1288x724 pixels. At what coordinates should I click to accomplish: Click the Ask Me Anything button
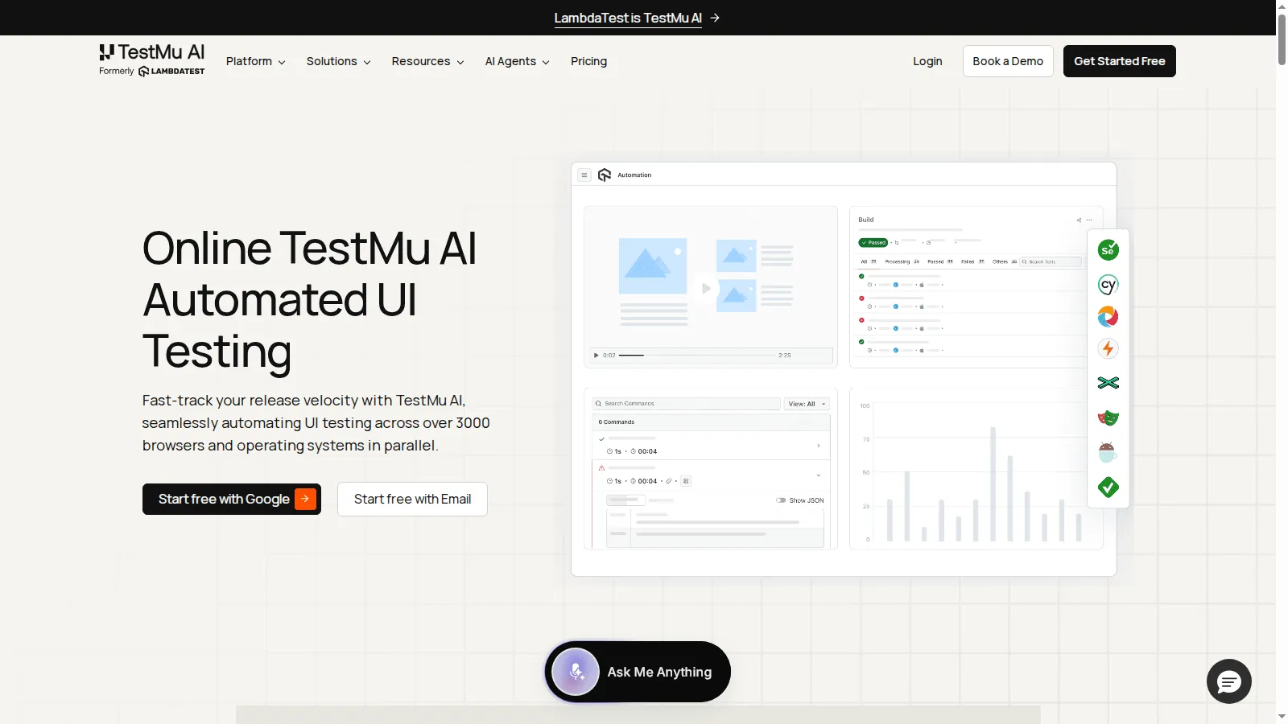[638, 672]
